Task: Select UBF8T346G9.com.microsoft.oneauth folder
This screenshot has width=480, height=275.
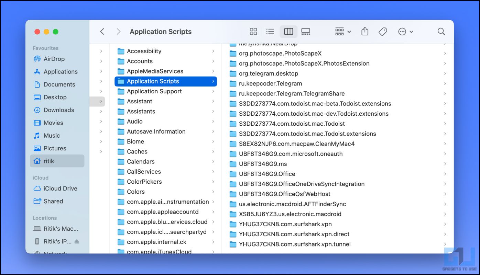Action: point(338,154)
